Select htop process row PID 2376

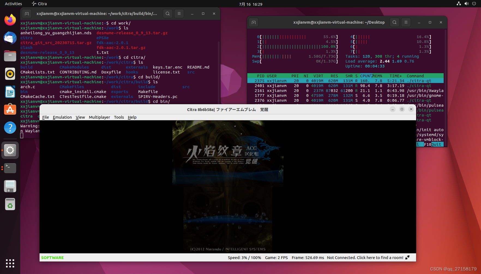click(x=345, y=100)
